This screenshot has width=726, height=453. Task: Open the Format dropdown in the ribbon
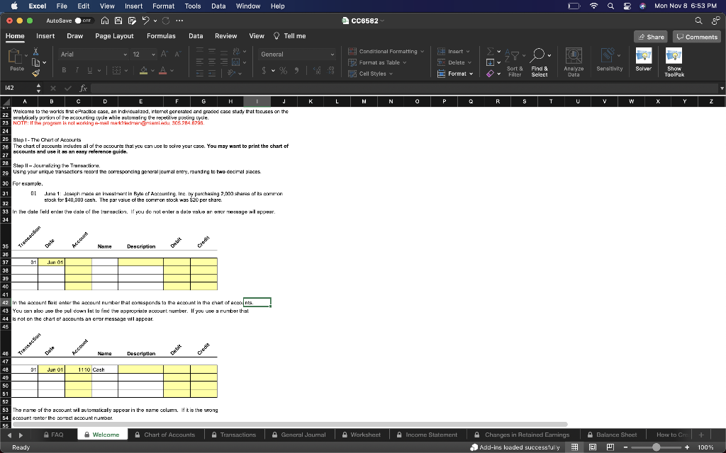tap(456, 74)
